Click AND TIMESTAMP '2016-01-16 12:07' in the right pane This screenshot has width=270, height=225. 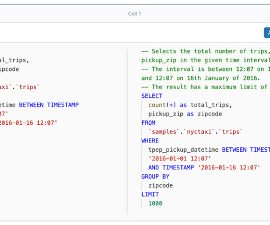click(x=204, y=167)
